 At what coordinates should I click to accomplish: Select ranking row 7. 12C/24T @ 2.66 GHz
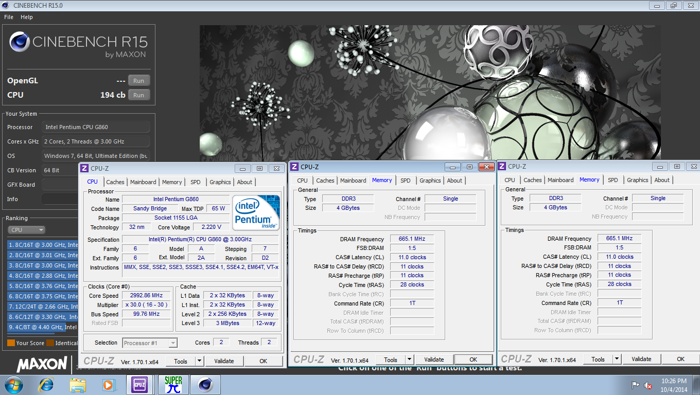click(43, 307)
